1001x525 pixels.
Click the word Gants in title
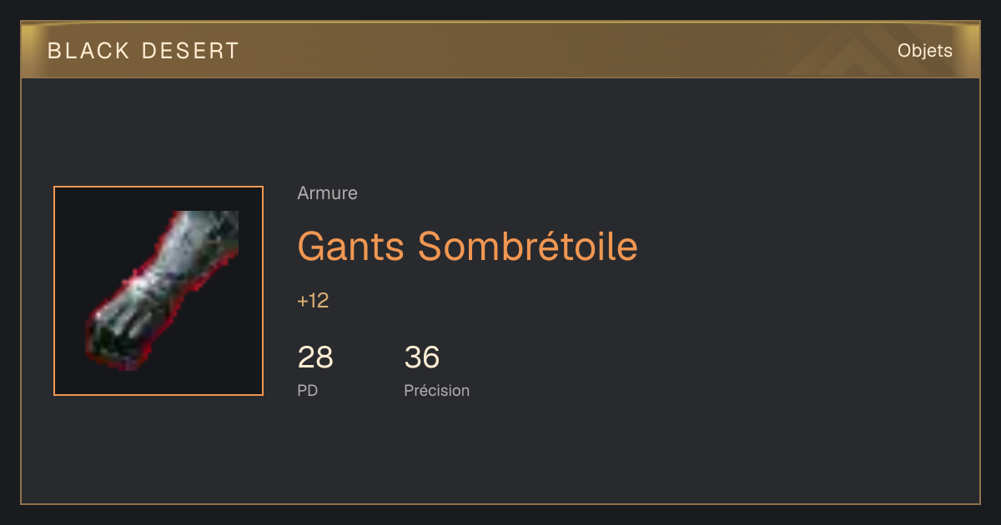pyautogui.click(x=351, y=246)
